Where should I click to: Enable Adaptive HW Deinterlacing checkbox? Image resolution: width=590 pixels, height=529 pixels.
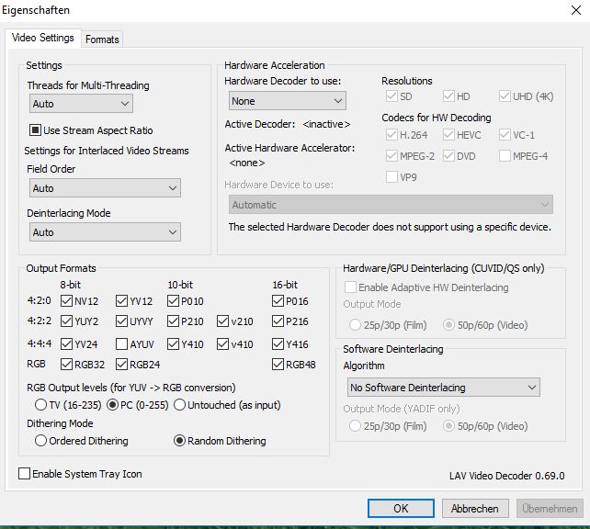pyautogui.click(x=350, y=287)
